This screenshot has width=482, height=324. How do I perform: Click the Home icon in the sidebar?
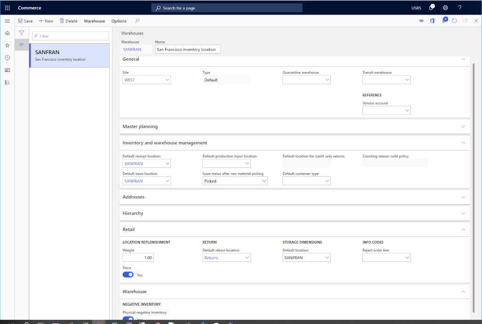pos(7,33)
